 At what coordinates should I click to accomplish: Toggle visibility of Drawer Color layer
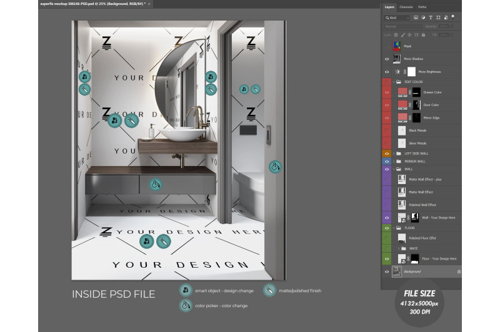tap(387, 92)
